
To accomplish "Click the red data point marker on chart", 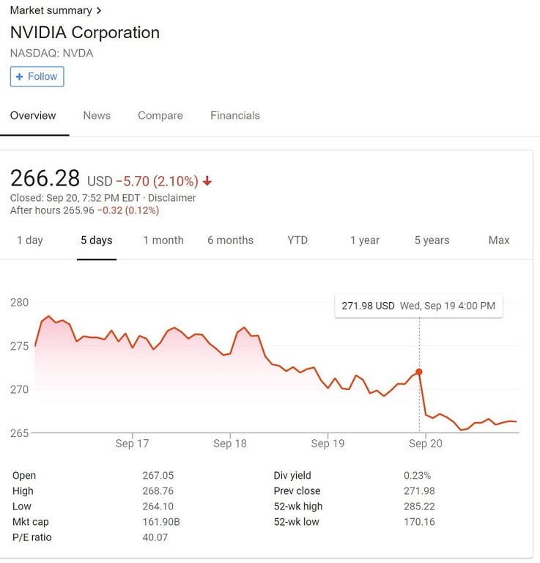I will click(x=419, y=372).
